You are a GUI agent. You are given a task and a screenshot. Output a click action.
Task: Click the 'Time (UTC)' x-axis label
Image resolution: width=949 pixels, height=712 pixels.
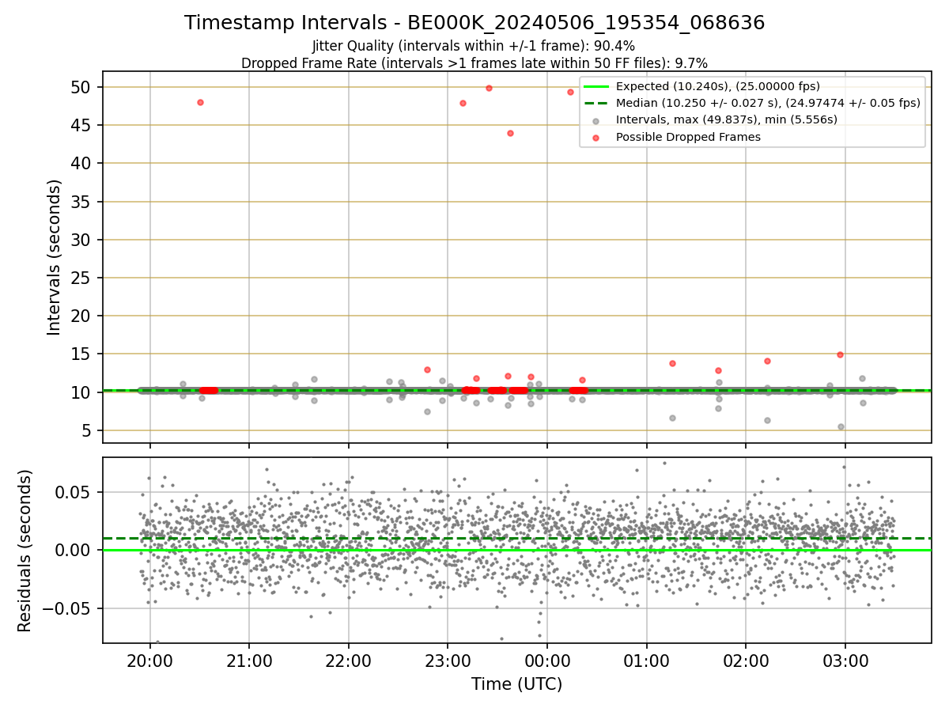coord(516,684)
